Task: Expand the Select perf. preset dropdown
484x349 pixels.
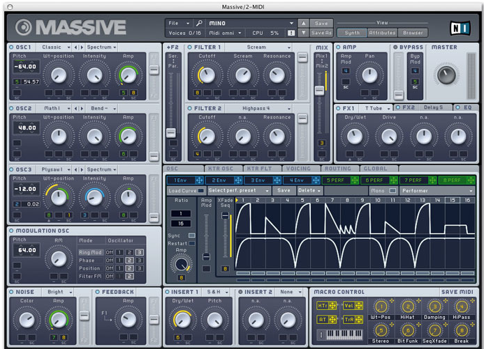Action: (238, 190)
